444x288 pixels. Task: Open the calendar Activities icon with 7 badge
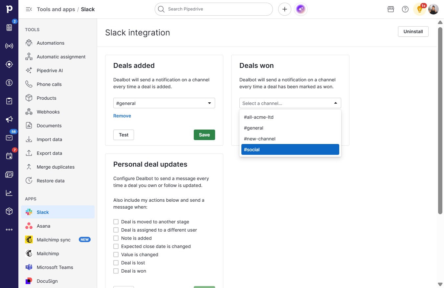[x=9, y=156]
